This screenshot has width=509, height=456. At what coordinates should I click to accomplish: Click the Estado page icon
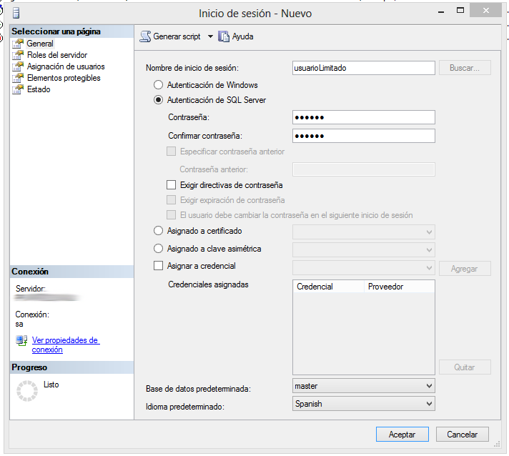pos(19,89)
